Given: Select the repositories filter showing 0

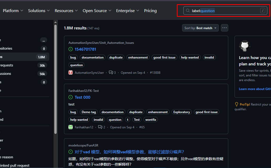Looking at the screenshot, I should [x=24, y=49].
